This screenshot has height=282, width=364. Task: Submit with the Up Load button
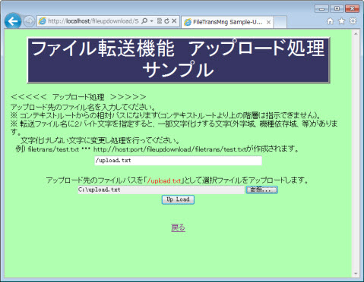178,199
